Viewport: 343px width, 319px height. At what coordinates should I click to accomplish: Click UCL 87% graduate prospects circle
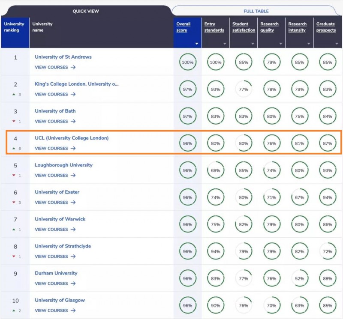(x=328, y=143)
